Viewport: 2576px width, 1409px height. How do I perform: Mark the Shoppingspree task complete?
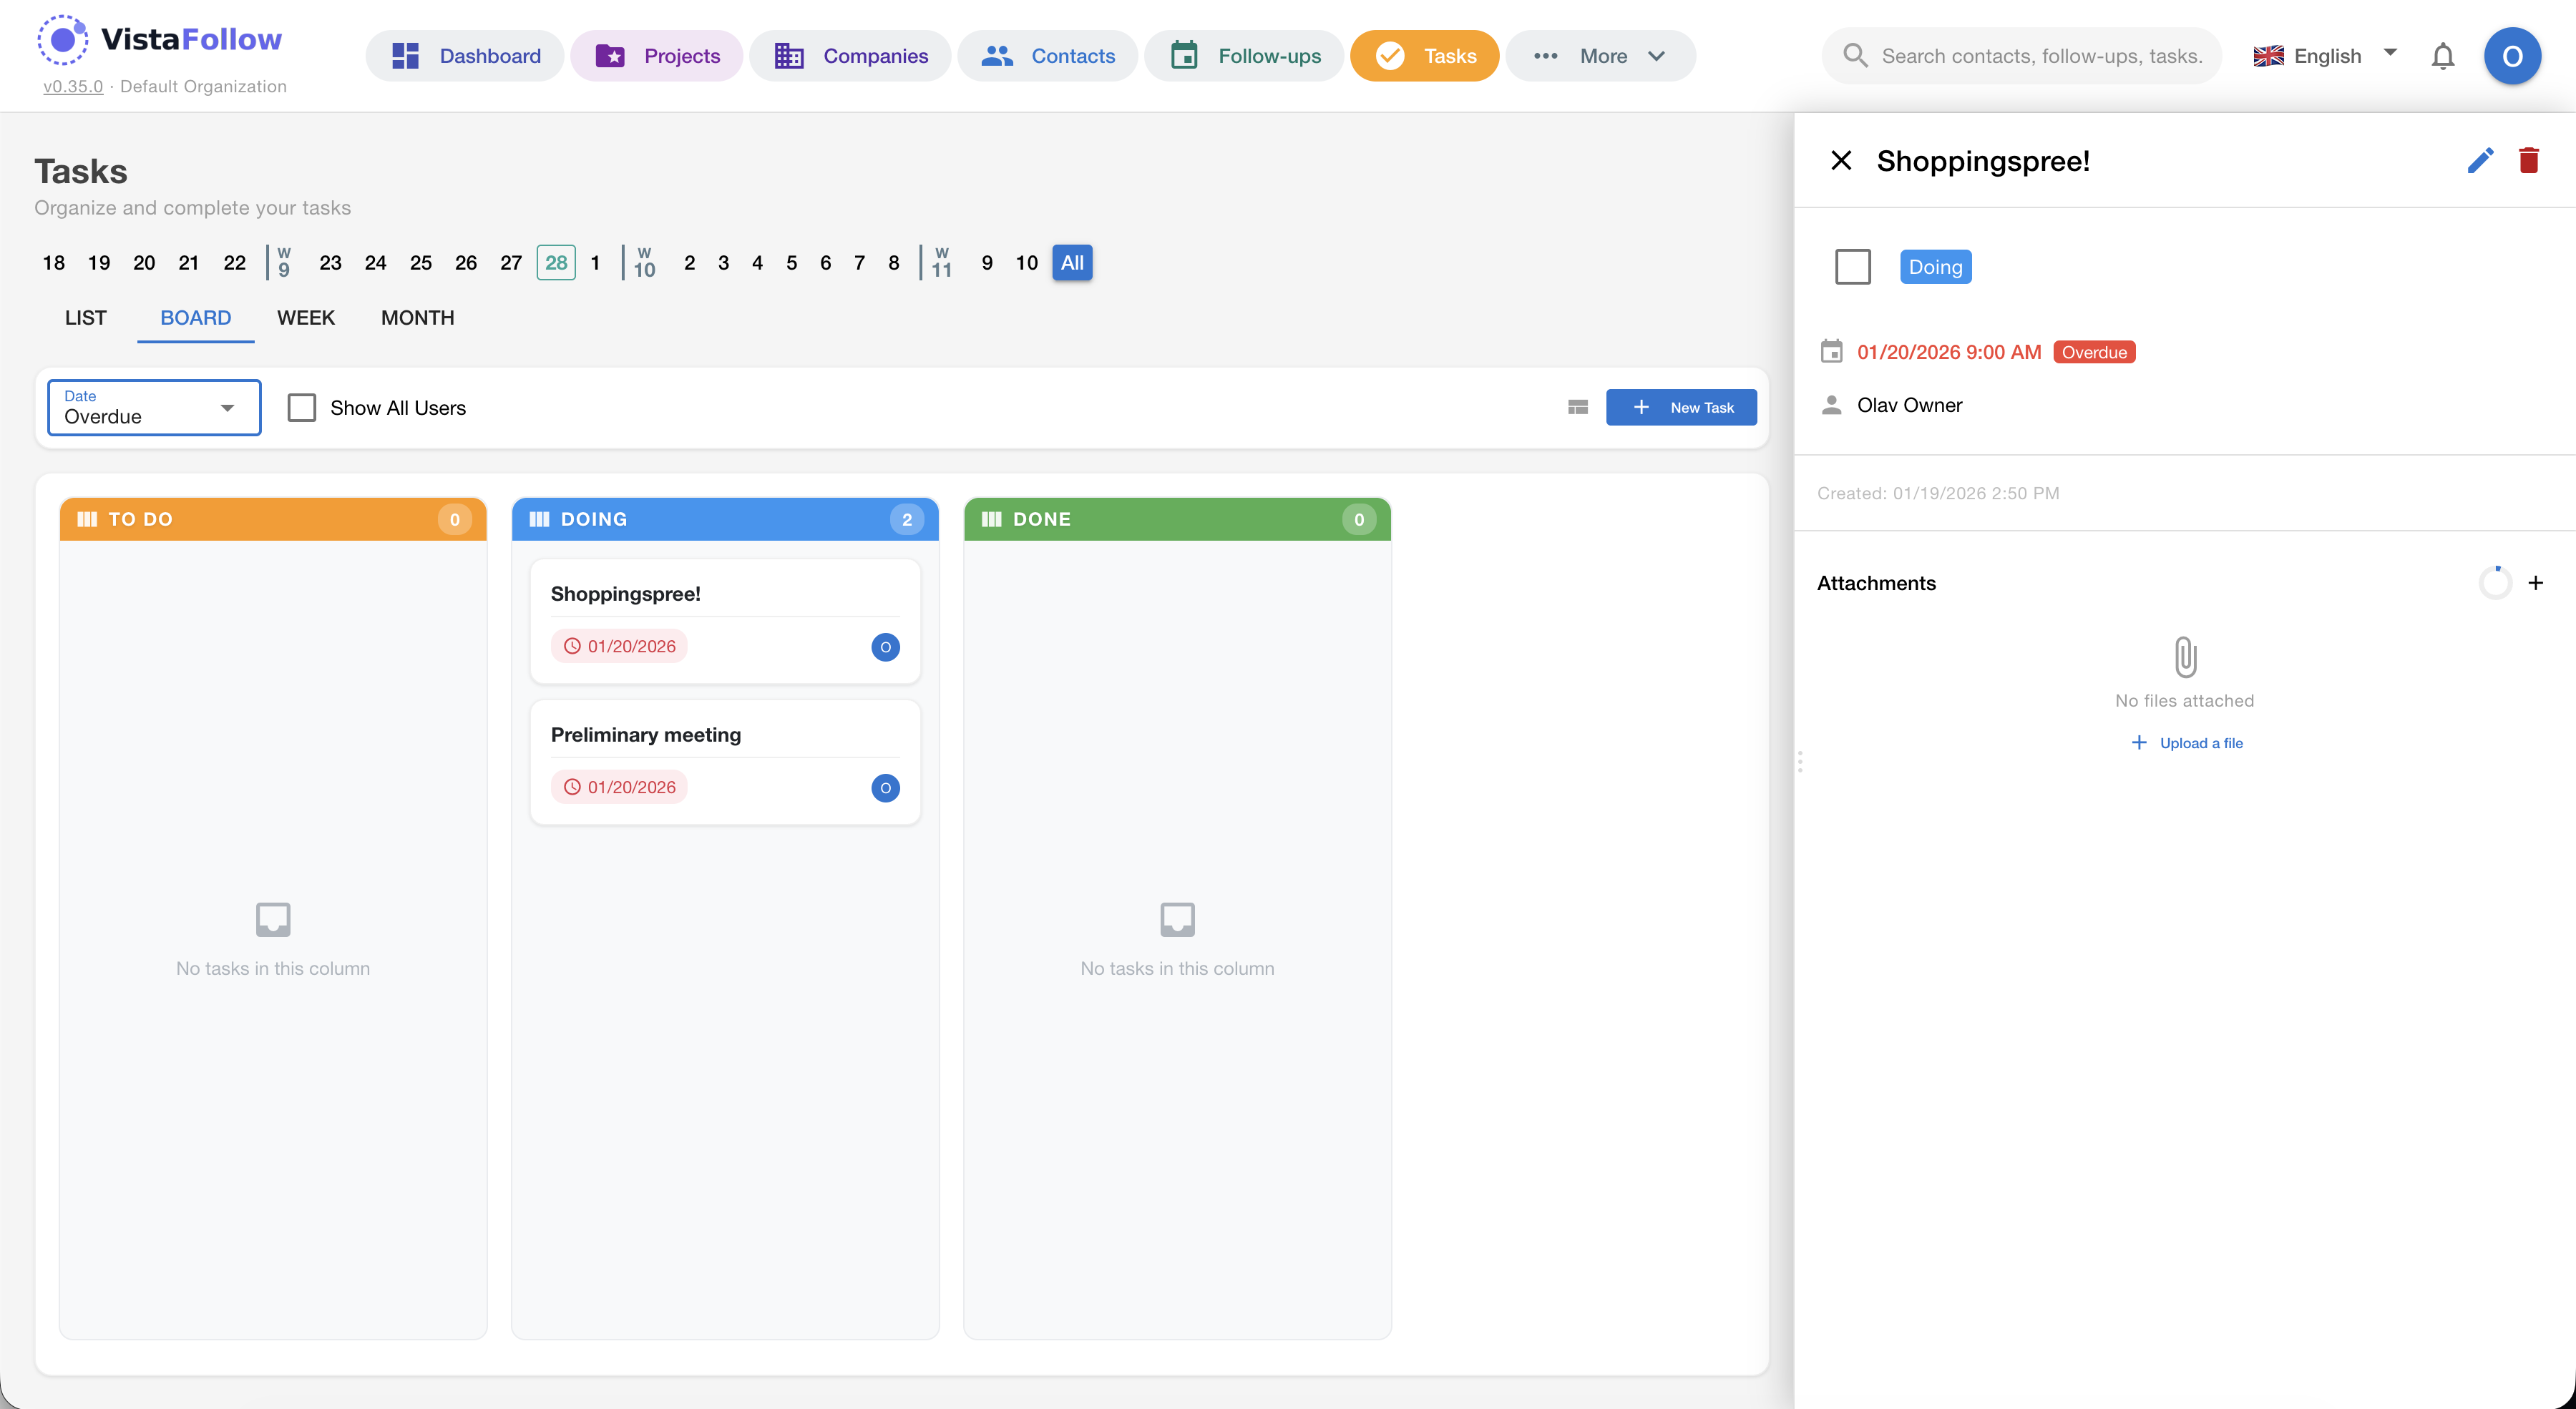coord(1853,267)
